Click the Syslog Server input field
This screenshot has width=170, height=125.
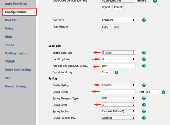coord(118,92)
